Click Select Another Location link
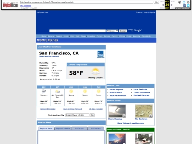Viewport: 192px width, 144px height. pyautogui.click(x=49, y=57)
